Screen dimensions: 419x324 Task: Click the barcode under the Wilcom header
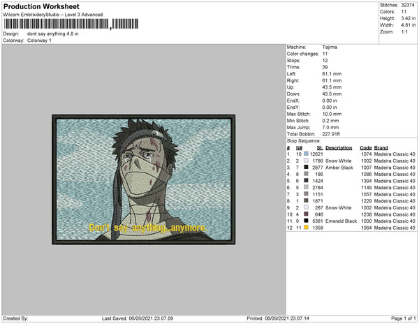71,24
